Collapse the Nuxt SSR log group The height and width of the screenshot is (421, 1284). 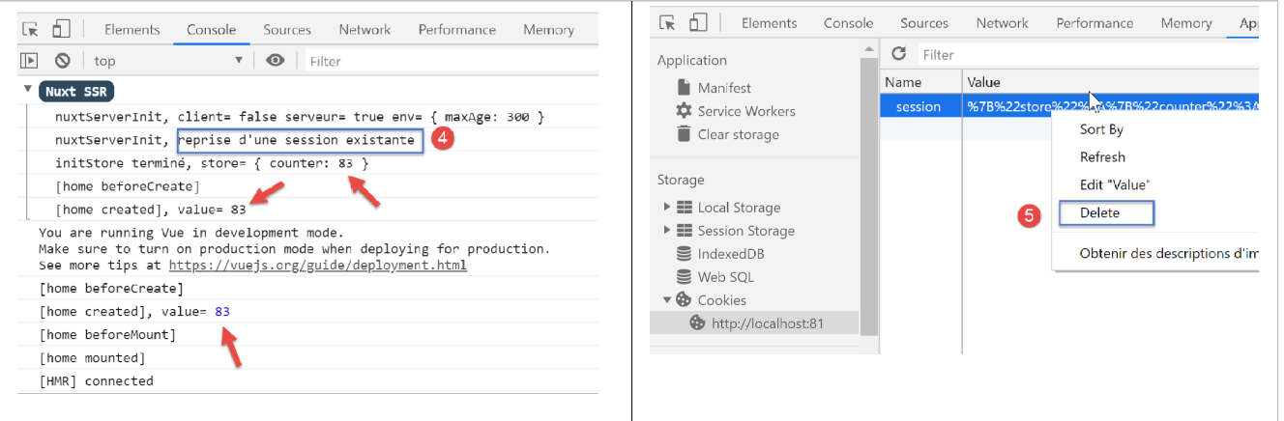click(27, 91)
